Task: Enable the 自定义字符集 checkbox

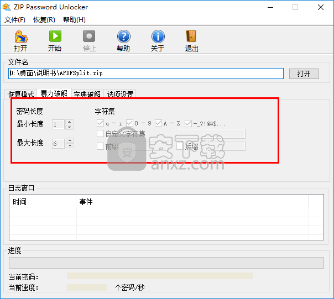Action: tap(100, 134)
